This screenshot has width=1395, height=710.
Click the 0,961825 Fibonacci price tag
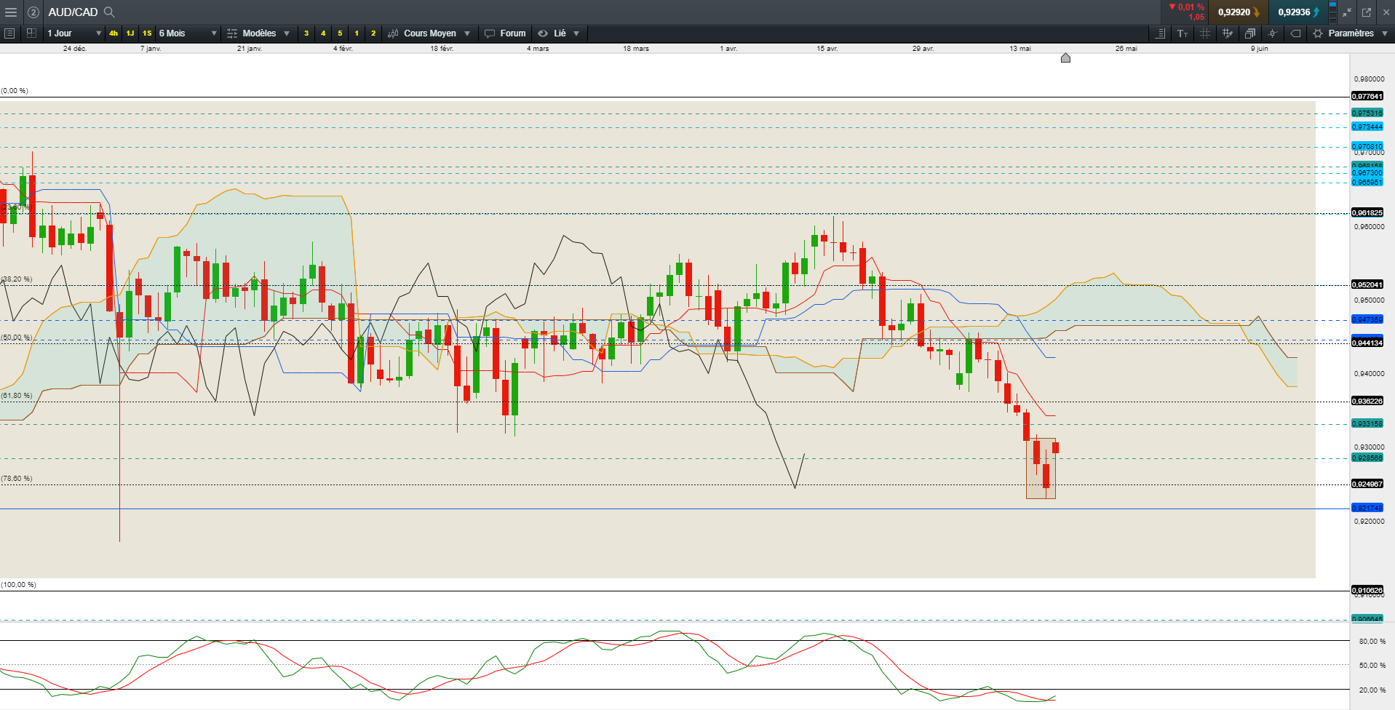[1367, 212]
